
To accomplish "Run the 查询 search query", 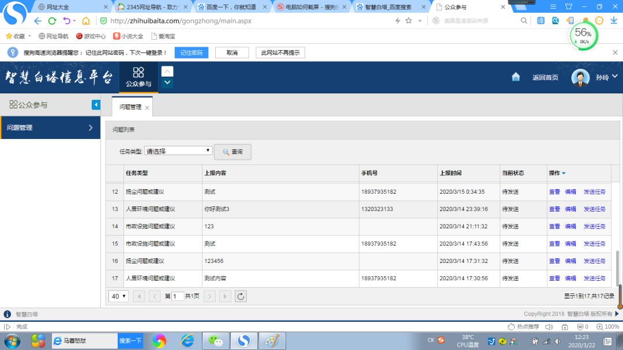I will coord(232,150).
